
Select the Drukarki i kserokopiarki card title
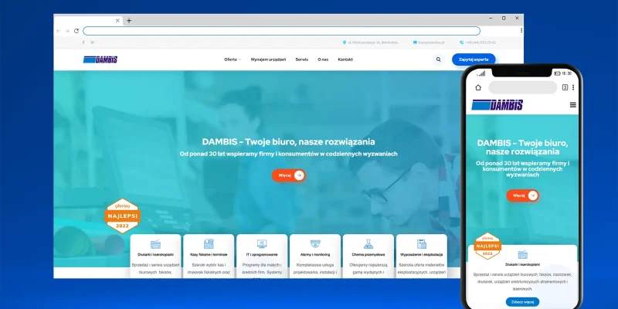tap(156, 255)
